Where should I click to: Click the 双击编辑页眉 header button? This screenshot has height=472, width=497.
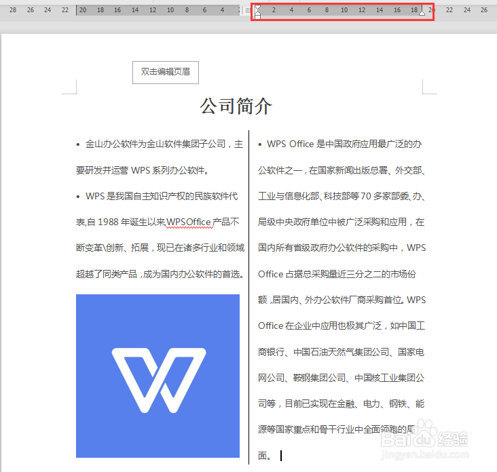tap(166, 73)
